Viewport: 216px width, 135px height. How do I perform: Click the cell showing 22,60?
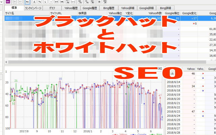(207, 40)
